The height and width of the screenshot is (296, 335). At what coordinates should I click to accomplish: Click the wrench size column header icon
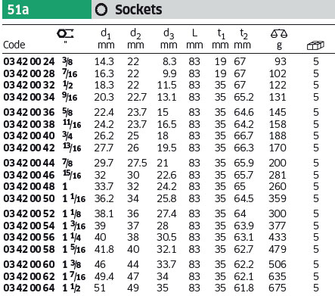[65, 34]
